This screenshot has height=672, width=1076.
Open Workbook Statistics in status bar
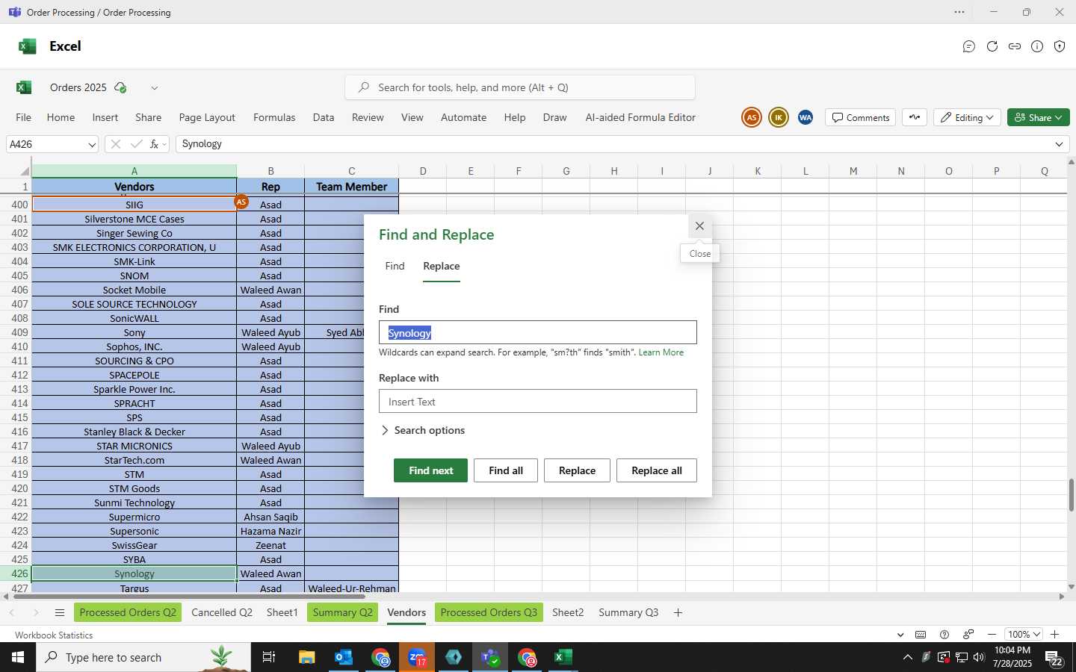[54, 635]
